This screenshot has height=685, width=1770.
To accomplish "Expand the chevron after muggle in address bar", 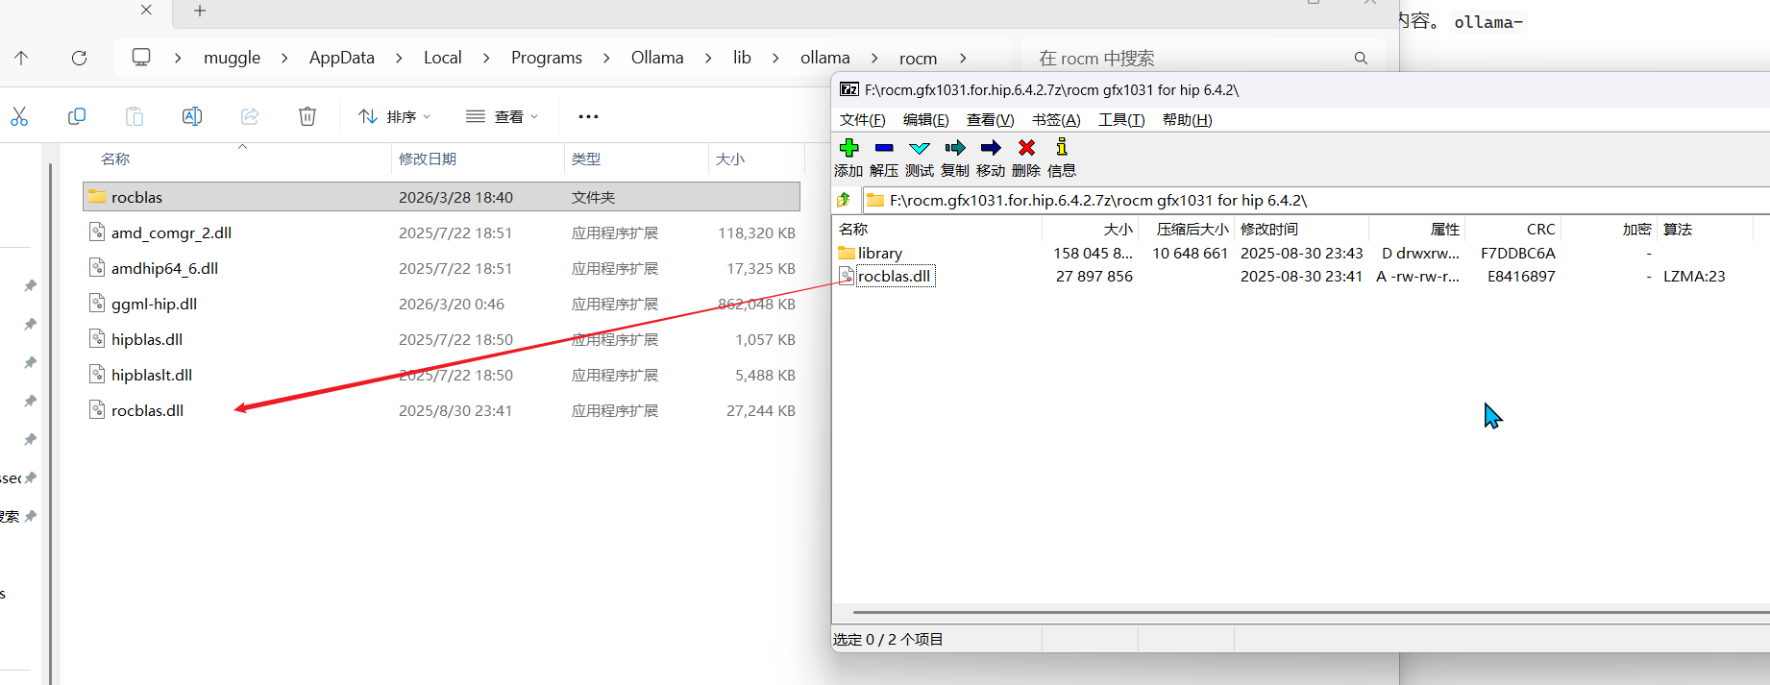I will point(284,58).
